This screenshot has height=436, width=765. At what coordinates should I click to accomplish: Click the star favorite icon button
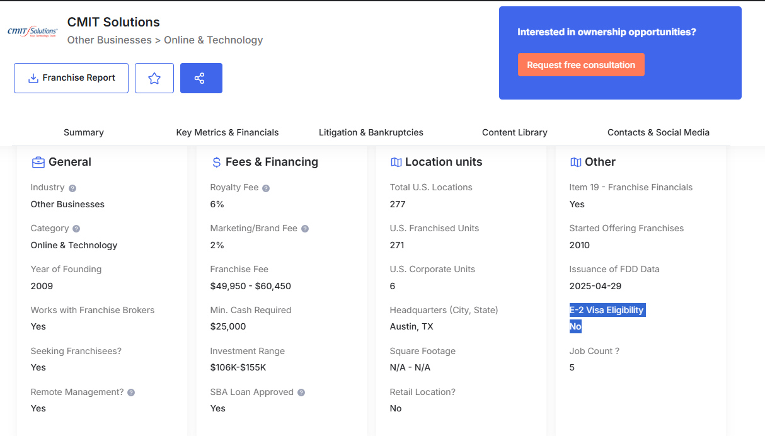(x=154, y=78)
